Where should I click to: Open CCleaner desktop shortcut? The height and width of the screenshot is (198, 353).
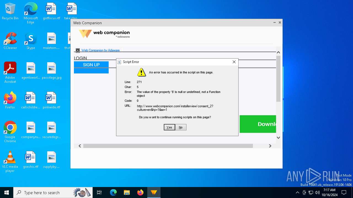coord(10,41)
